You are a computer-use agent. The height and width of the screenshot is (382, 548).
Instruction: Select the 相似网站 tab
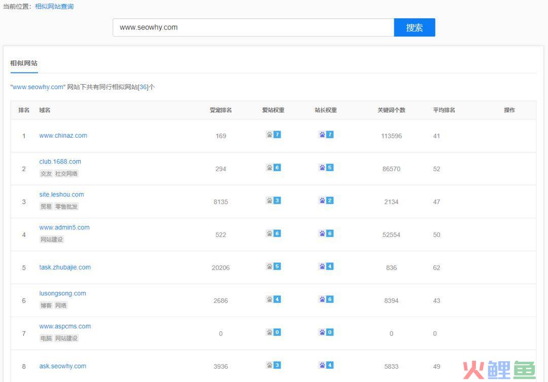[x=24, y=63]
